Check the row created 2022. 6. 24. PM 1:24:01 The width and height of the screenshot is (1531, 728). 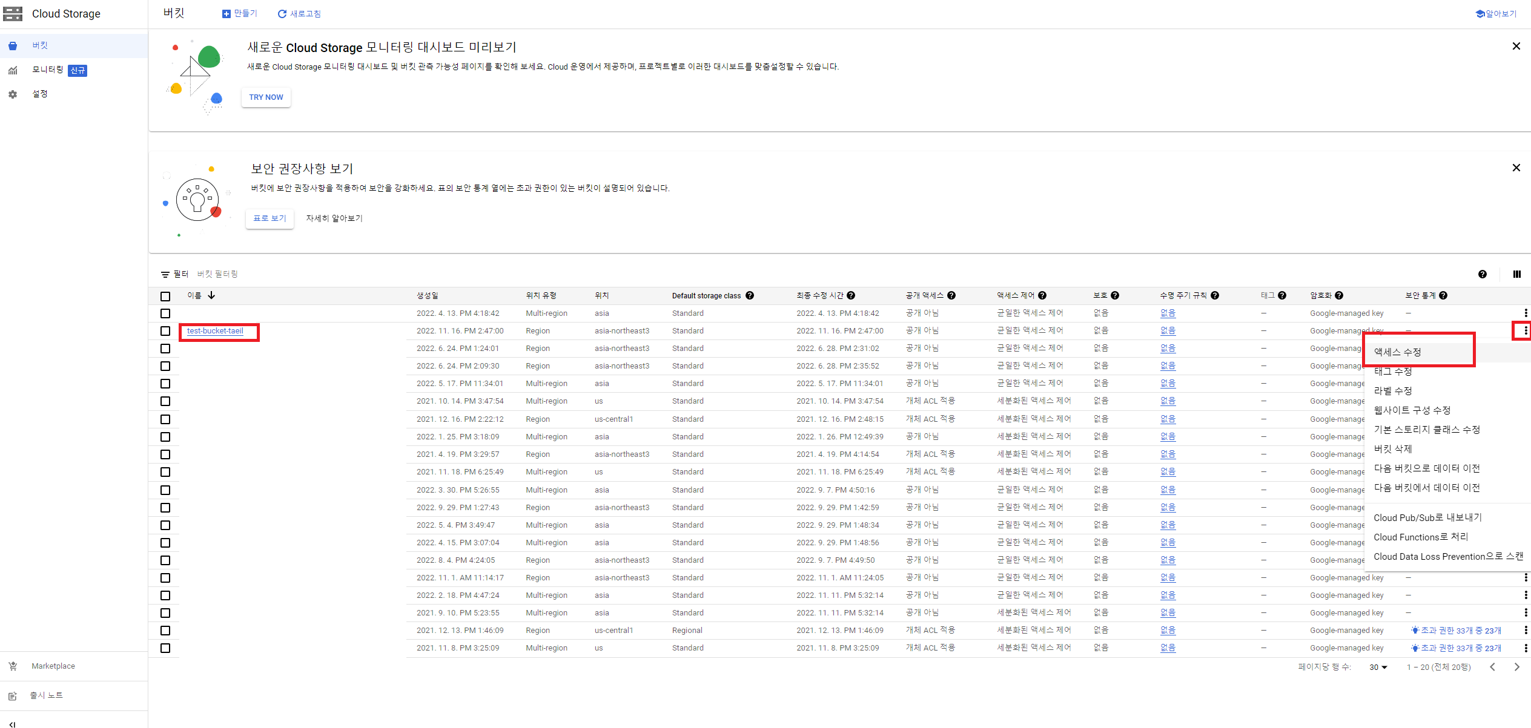[165, 349]
